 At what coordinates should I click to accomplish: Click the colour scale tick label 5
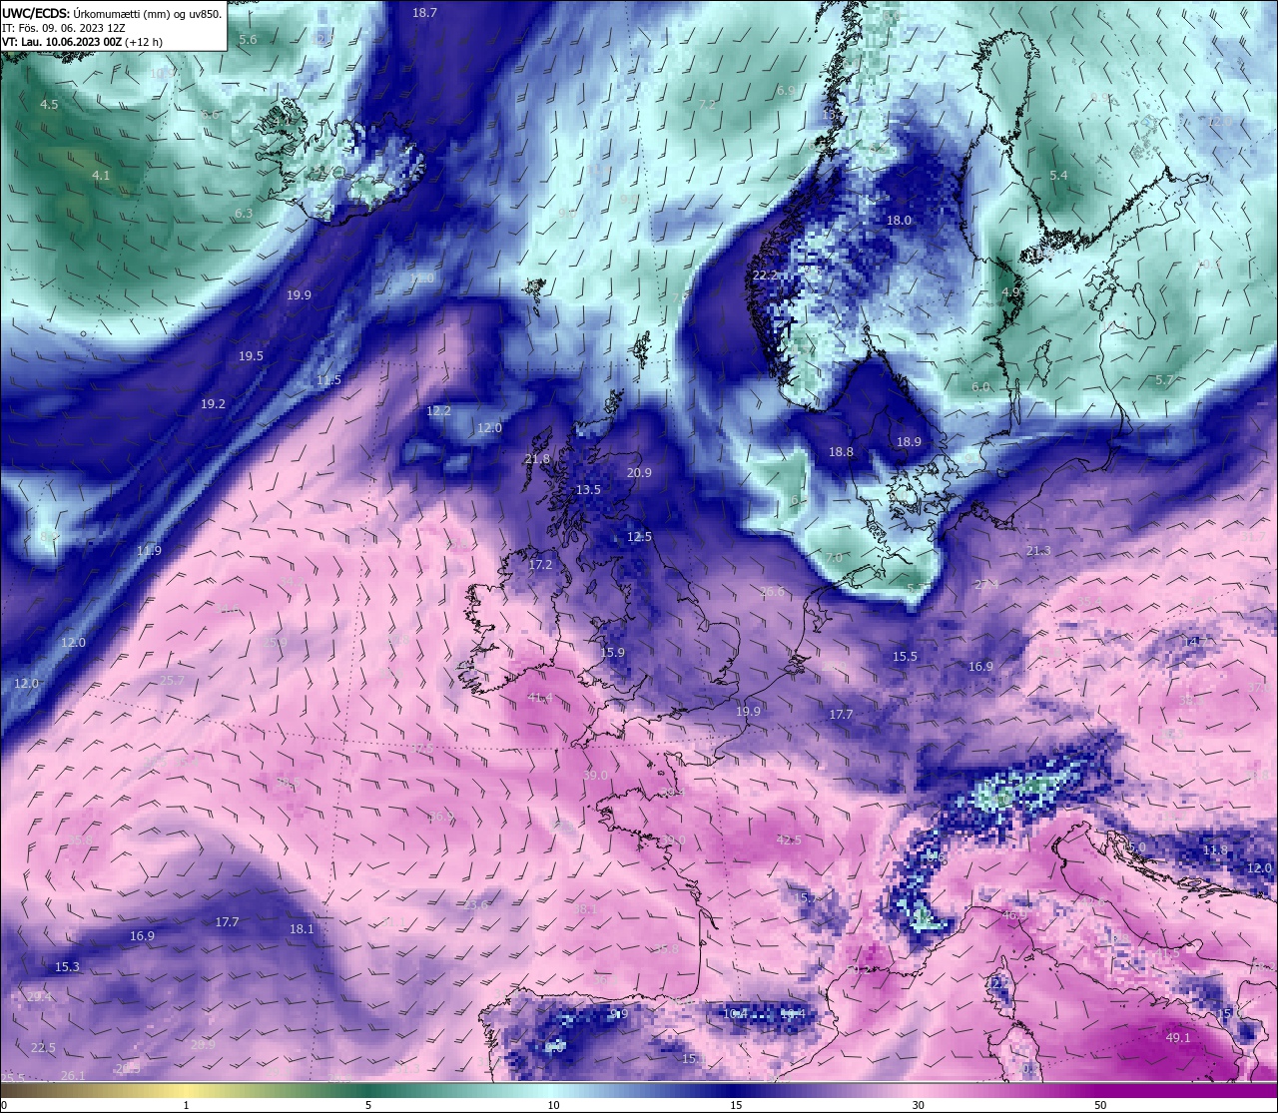click(x=368, y=1105)
